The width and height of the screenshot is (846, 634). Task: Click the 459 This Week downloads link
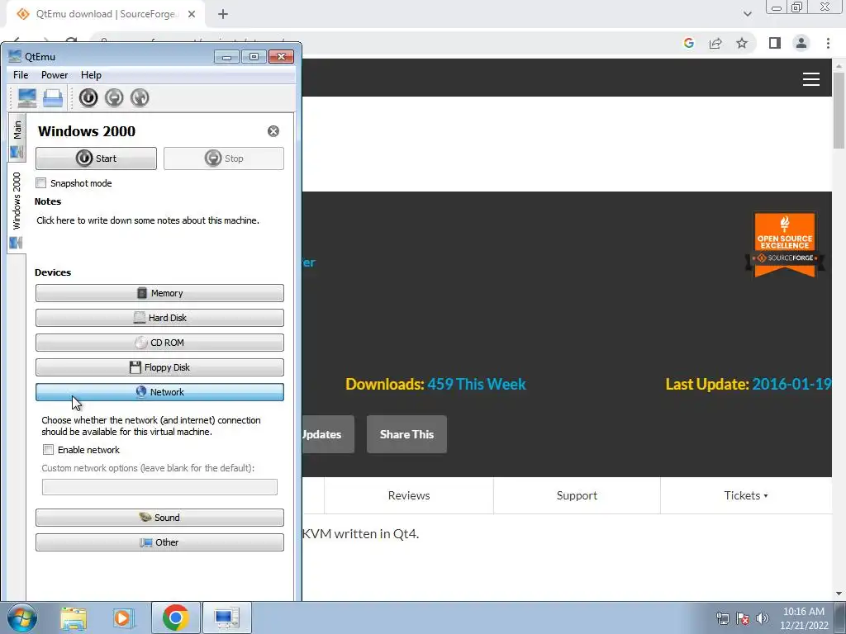[477, 385]
